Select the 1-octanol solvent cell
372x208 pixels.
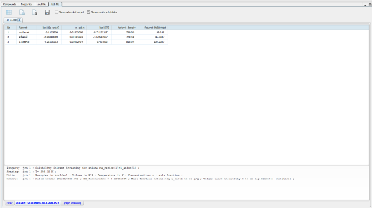pyautogui.click(x=23, y=42)
